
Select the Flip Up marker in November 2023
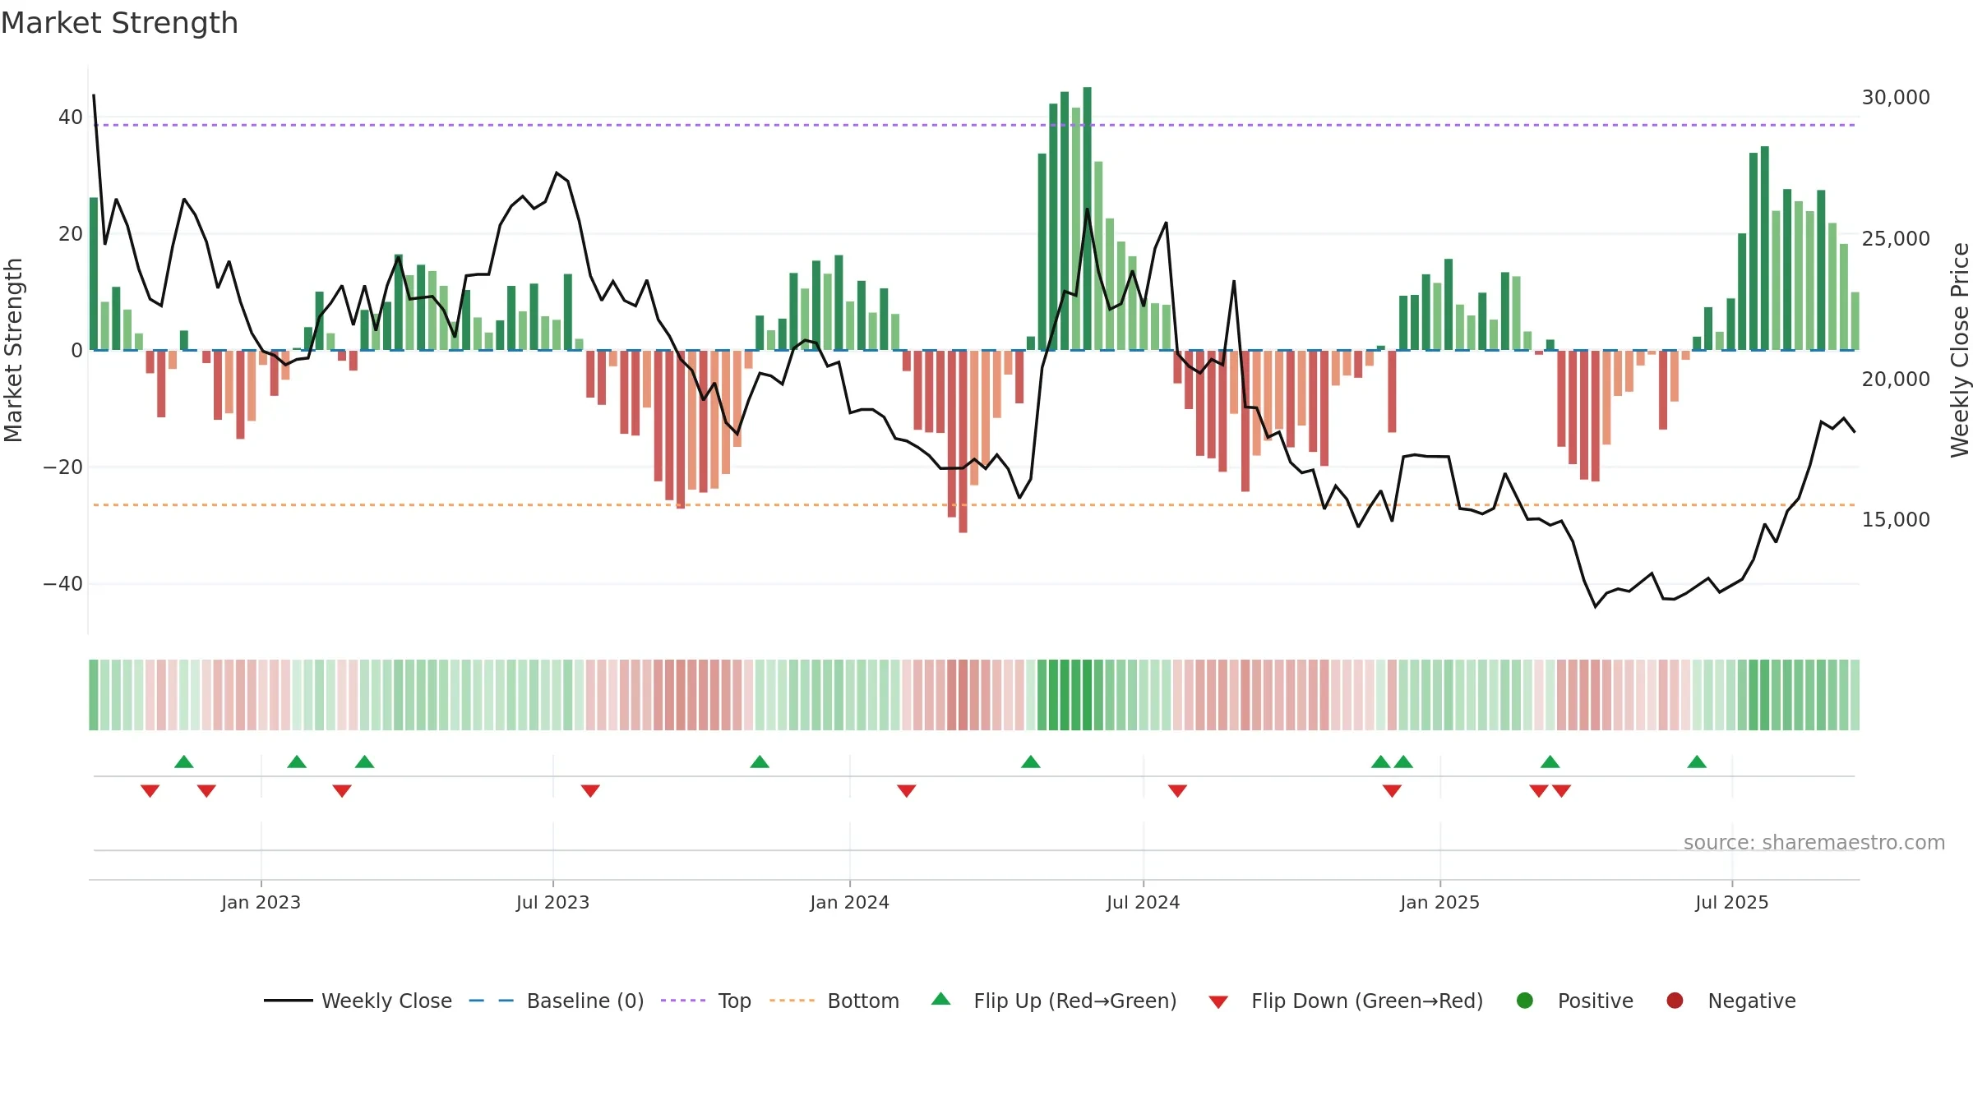click(x=760, y=762)
